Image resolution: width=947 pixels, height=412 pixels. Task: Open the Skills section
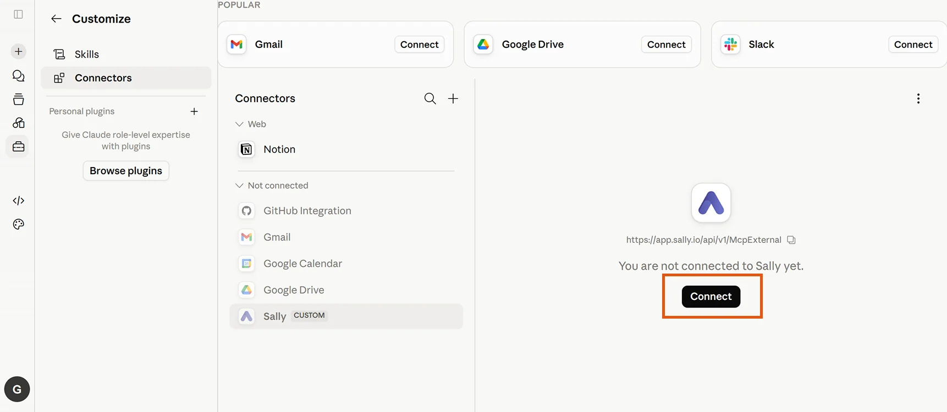click(x=126, y=54)
